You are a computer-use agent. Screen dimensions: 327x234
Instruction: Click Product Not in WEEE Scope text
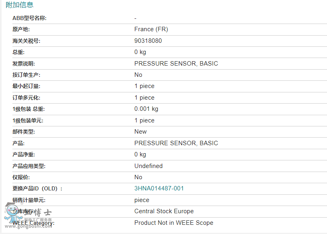pos(174,223)
